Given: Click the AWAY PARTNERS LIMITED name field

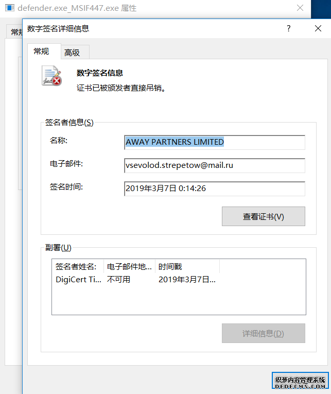Looking at the screenshot, I should tap(215, 142).
